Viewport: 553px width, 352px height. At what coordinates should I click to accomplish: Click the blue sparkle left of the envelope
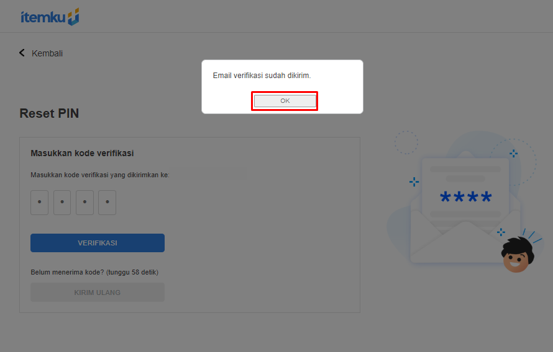tap(414, 182)
